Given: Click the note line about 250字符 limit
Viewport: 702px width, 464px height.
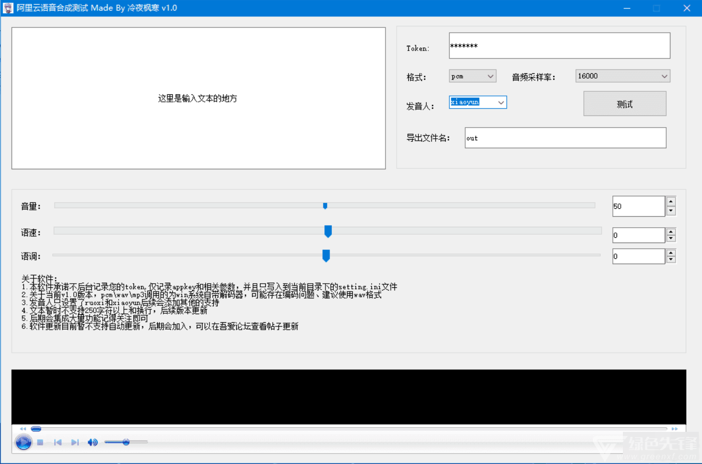Looking at the screenshot, I should 114,311.
